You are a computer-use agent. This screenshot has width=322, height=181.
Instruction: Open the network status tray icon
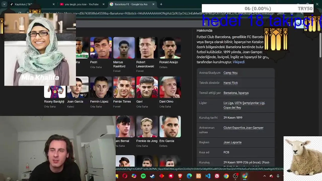(x=271, y=176)
